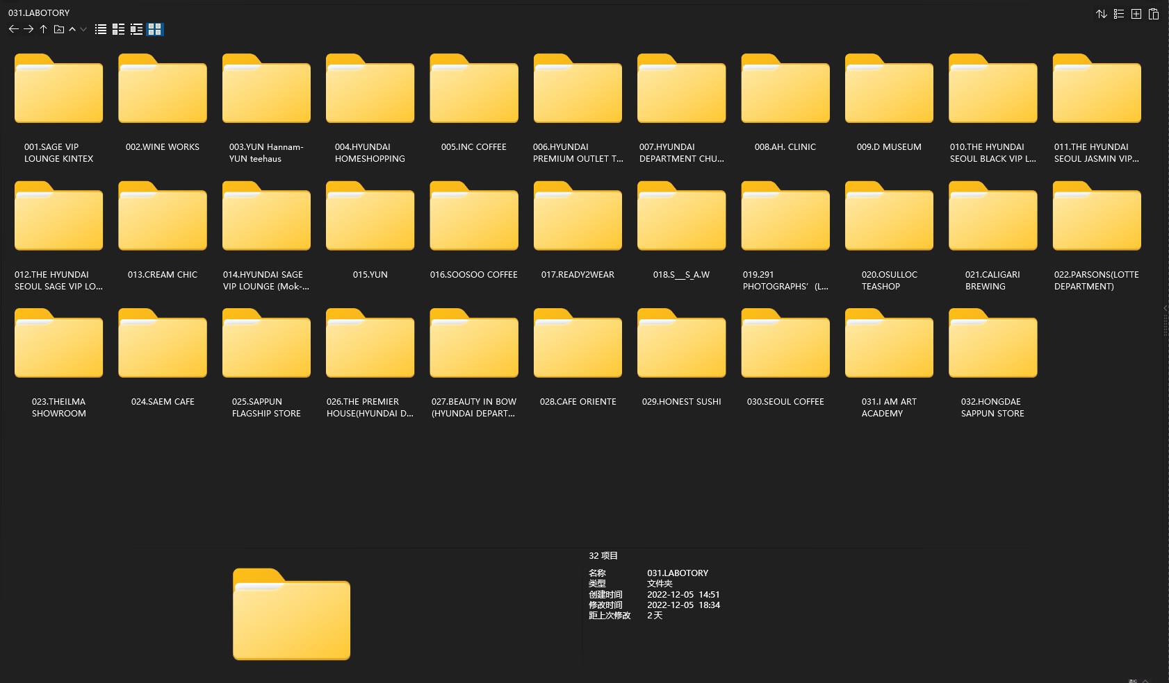Click the folder history icon in toolbar
Viewport: 1169px width, 683px height.
pyautogui.click(x=59, y=29)
